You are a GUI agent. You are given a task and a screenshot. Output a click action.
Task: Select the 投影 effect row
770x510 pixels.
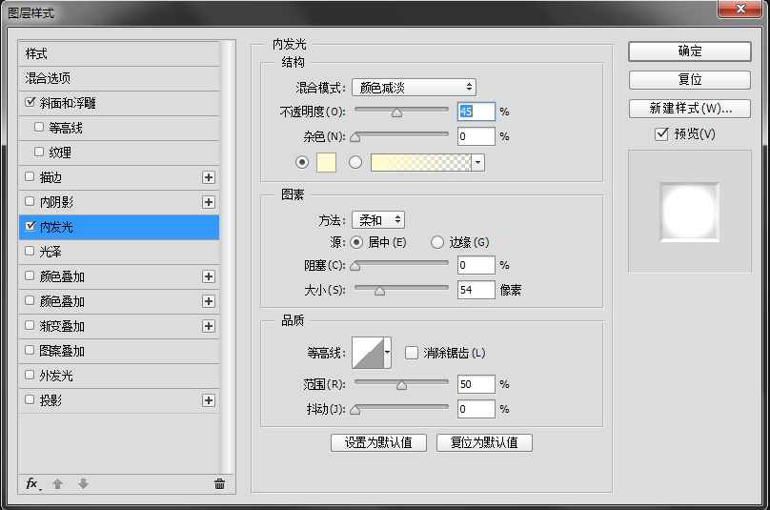point(119,400)
